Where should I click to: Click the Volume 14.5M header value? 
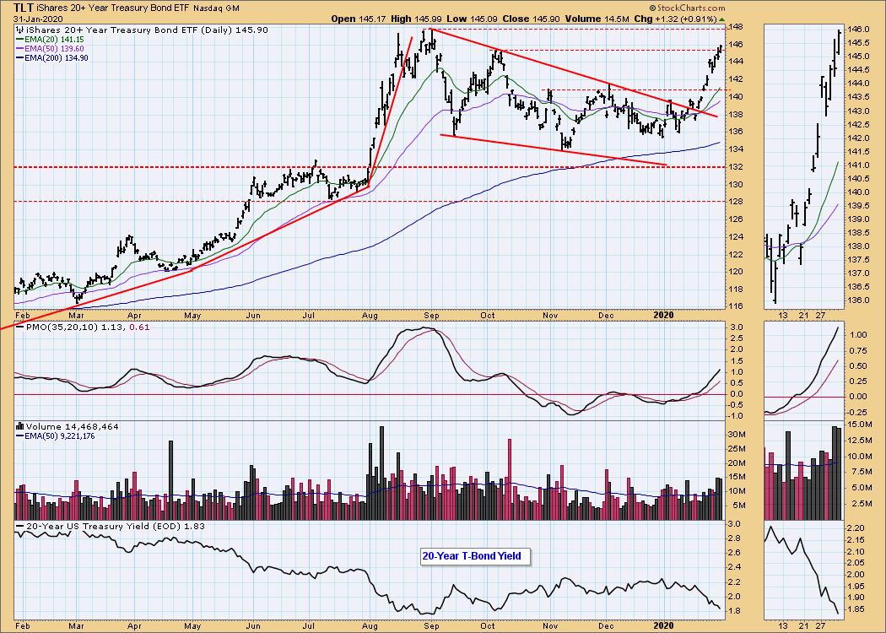(x=596, y=19)
